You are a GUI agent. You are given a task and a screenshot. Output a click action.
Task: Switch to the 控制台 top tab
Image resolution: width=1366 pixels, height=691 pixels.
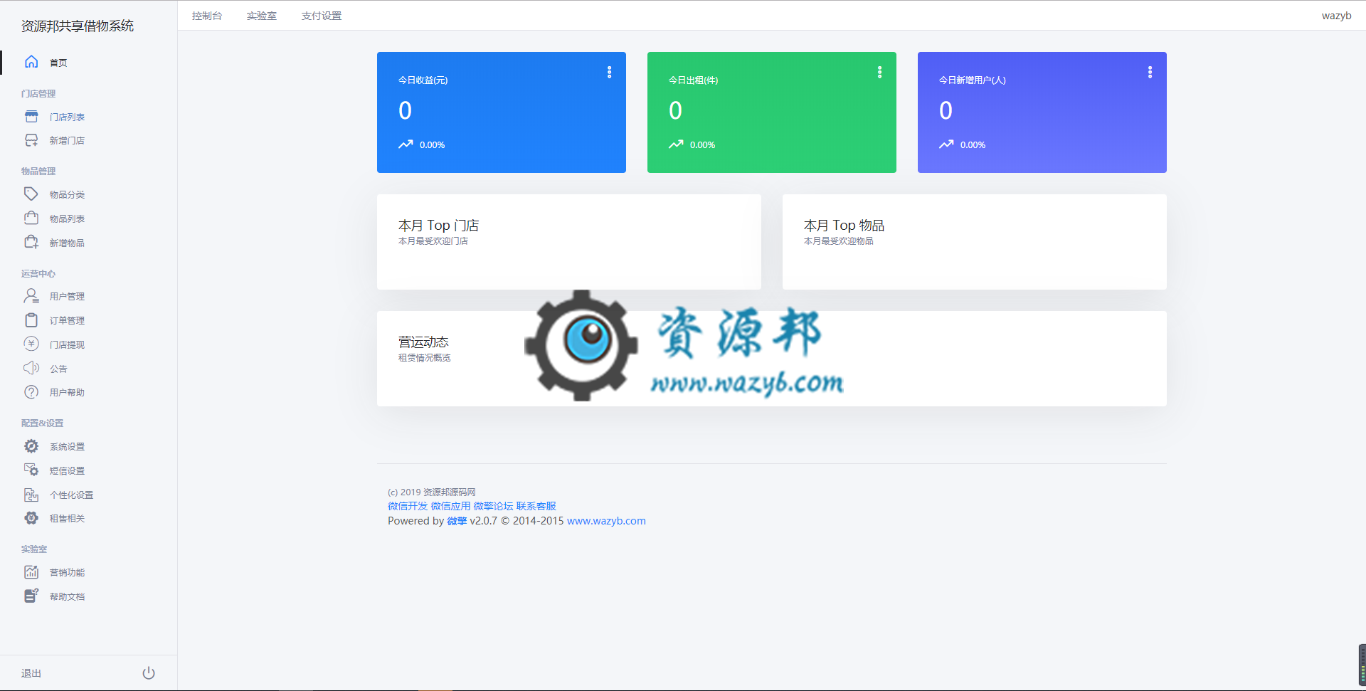pos(207,16)
